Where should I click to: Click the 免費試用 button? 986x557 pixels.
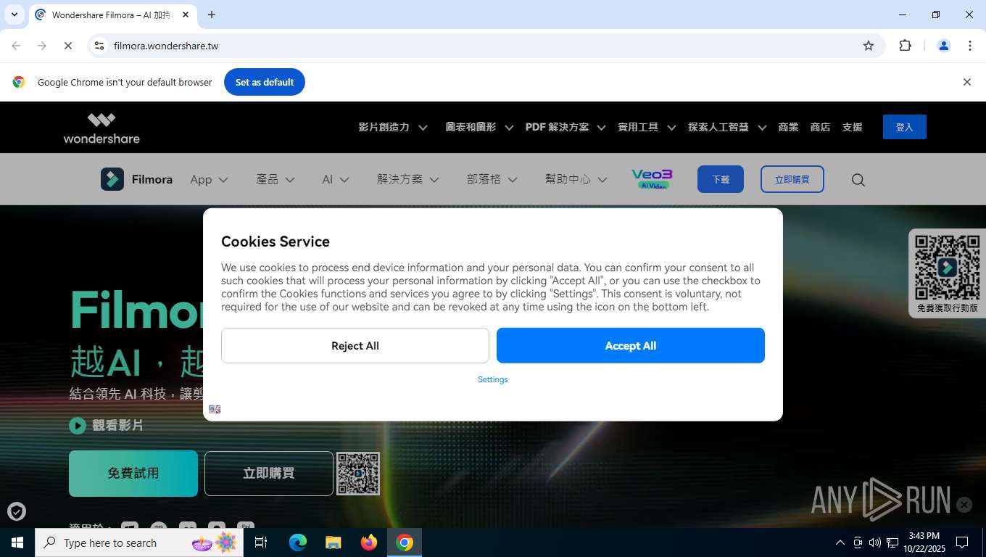tap(133, 474)
